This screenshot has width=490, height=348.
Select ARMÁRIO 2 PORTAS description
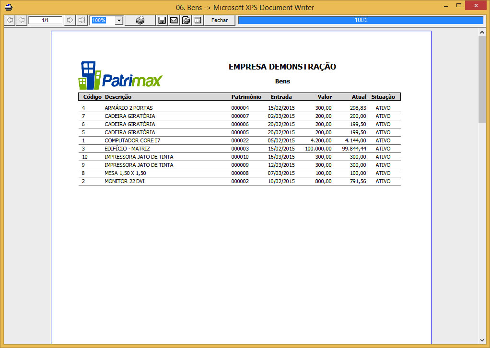pyautogui.click(x=129, y=108)
